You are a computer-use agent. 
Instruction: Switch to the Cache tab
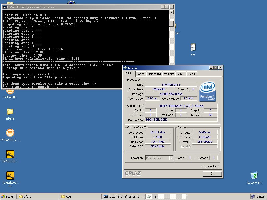point(140,74)
